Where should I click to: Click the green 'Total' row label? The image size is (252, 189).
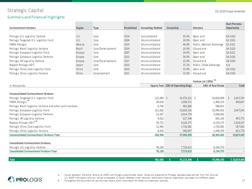12,160
